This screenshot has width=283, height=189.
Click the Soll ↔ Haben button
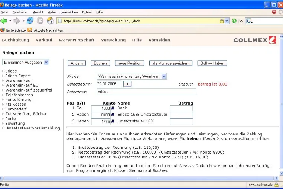click(212, 63)
